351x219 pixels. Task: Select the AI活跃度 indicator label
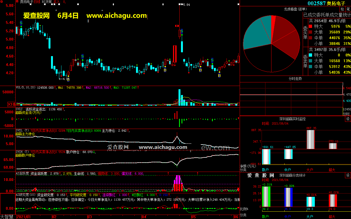[22, 174]
